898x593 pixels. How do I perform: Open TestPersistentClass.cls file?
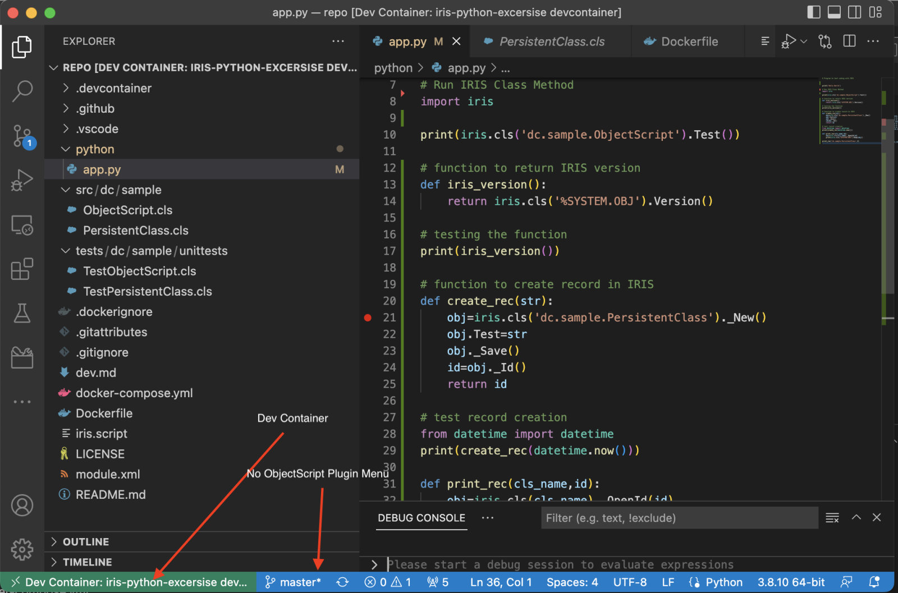pos(202,291)
